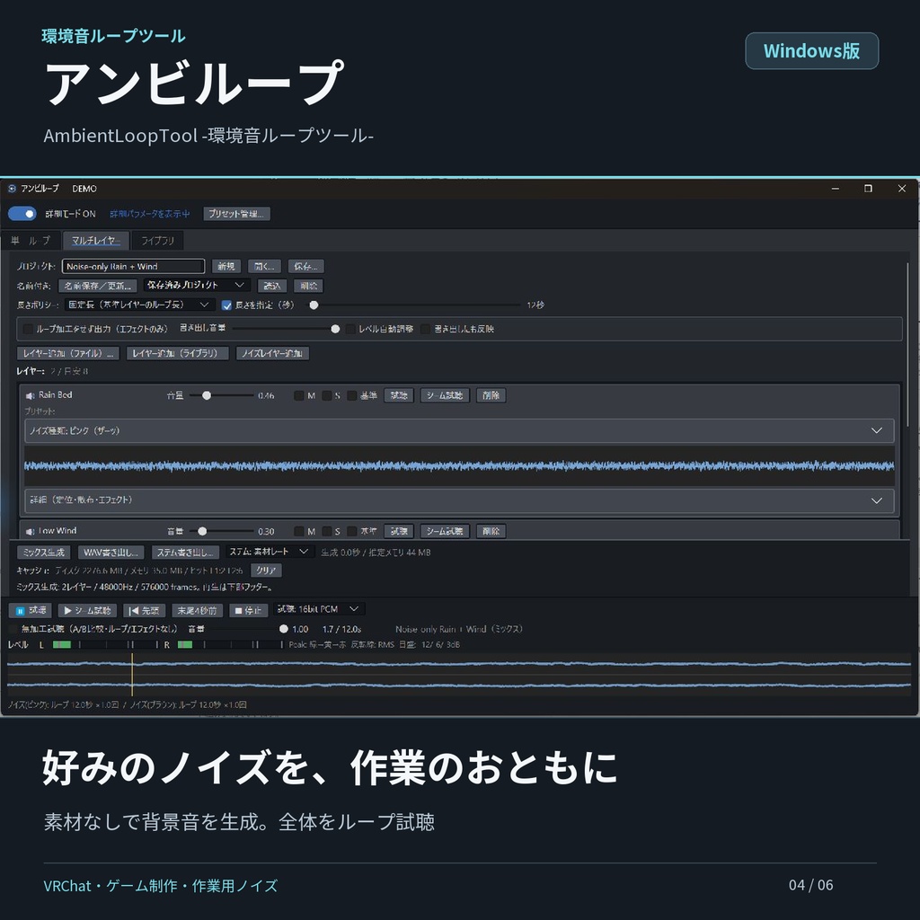Click シーム試聴 on Low Wind layer
The image size is (920, 920).
coord(445,531)
